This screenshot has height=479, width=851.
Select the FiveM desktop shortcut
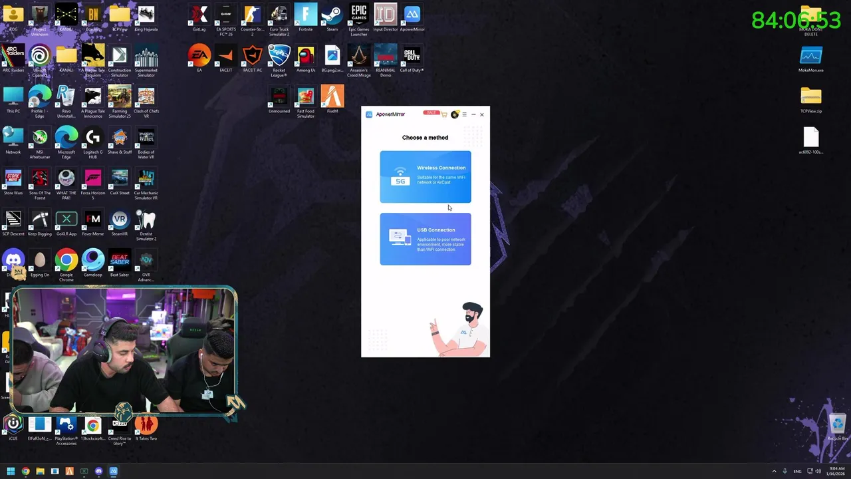[332, 99]
